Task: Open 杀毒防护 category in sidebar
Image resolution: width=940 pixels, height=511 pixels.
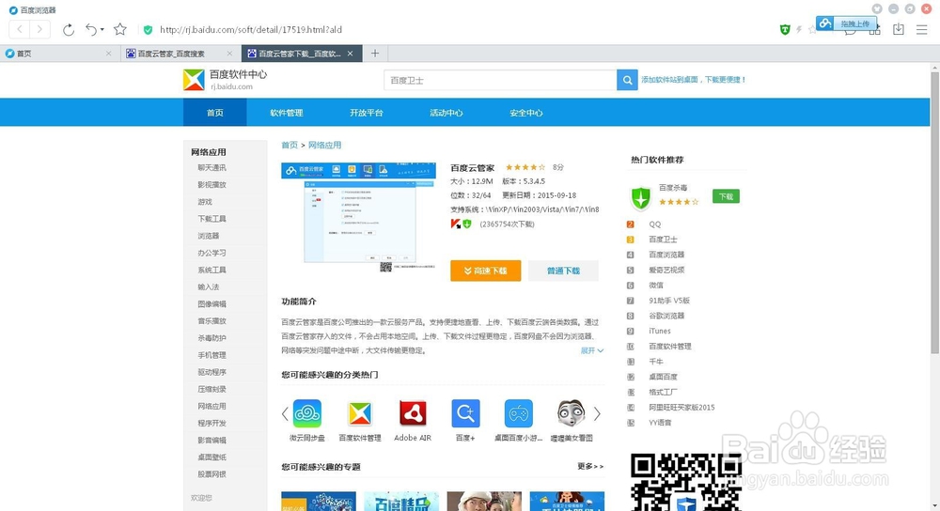Action: (211, 338)
